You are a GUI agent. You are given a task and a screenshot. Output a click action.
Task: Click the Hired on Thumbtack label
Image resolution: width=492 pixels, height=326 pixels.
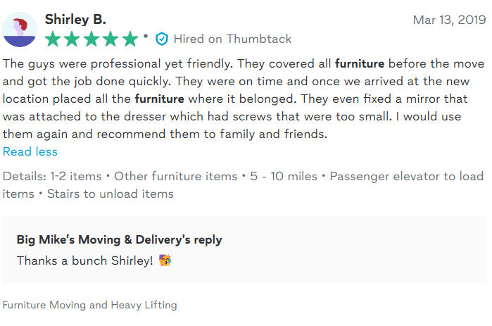[x=232, y=39]
